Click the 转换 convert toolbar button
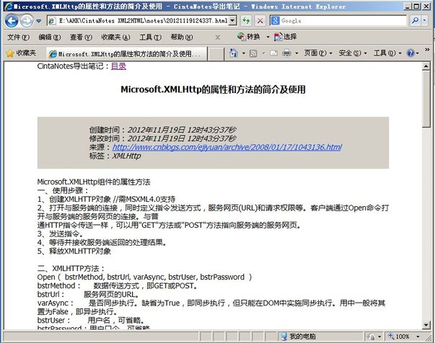This screenshot has height=343, width=435. point(249,37)
